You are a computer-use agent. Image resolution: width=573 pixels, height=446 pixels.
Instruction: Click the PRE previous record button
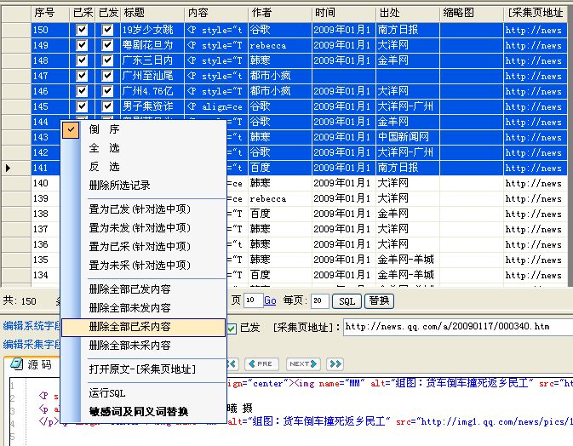pyautogui.click(x=261, y=363)
